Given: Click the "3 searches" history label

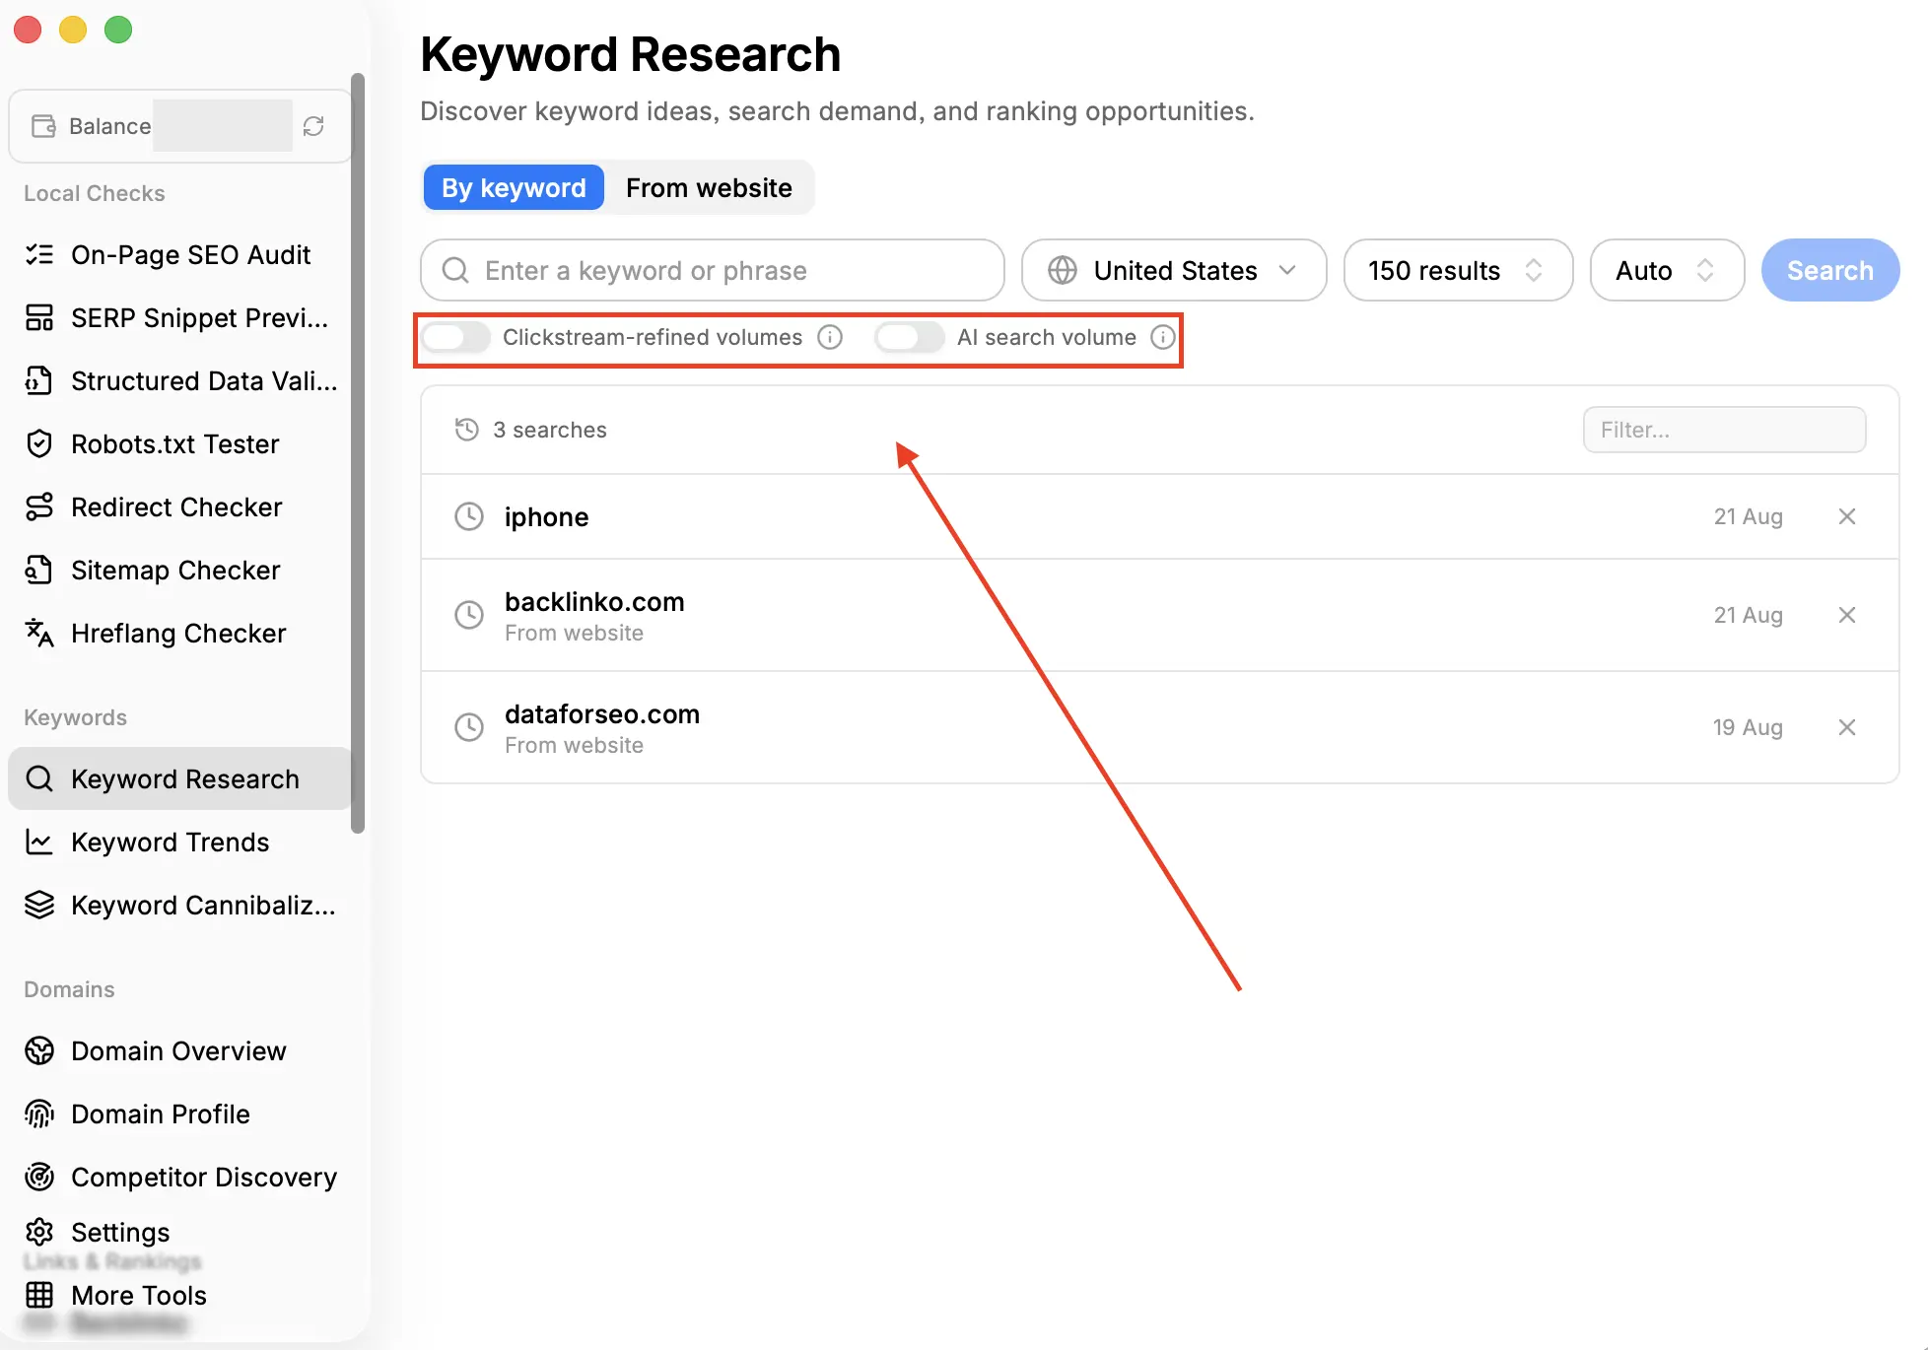Looking at the screenshot, I should click(550, 430).
